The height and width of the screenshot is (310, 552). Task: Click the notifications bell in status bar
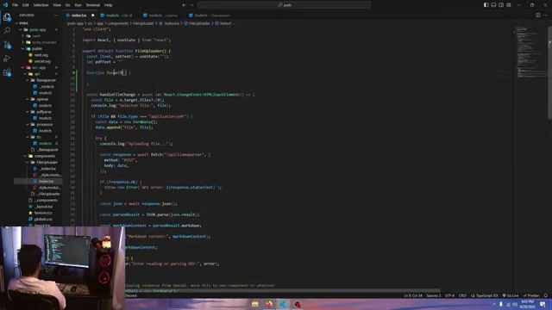[546, 295]
